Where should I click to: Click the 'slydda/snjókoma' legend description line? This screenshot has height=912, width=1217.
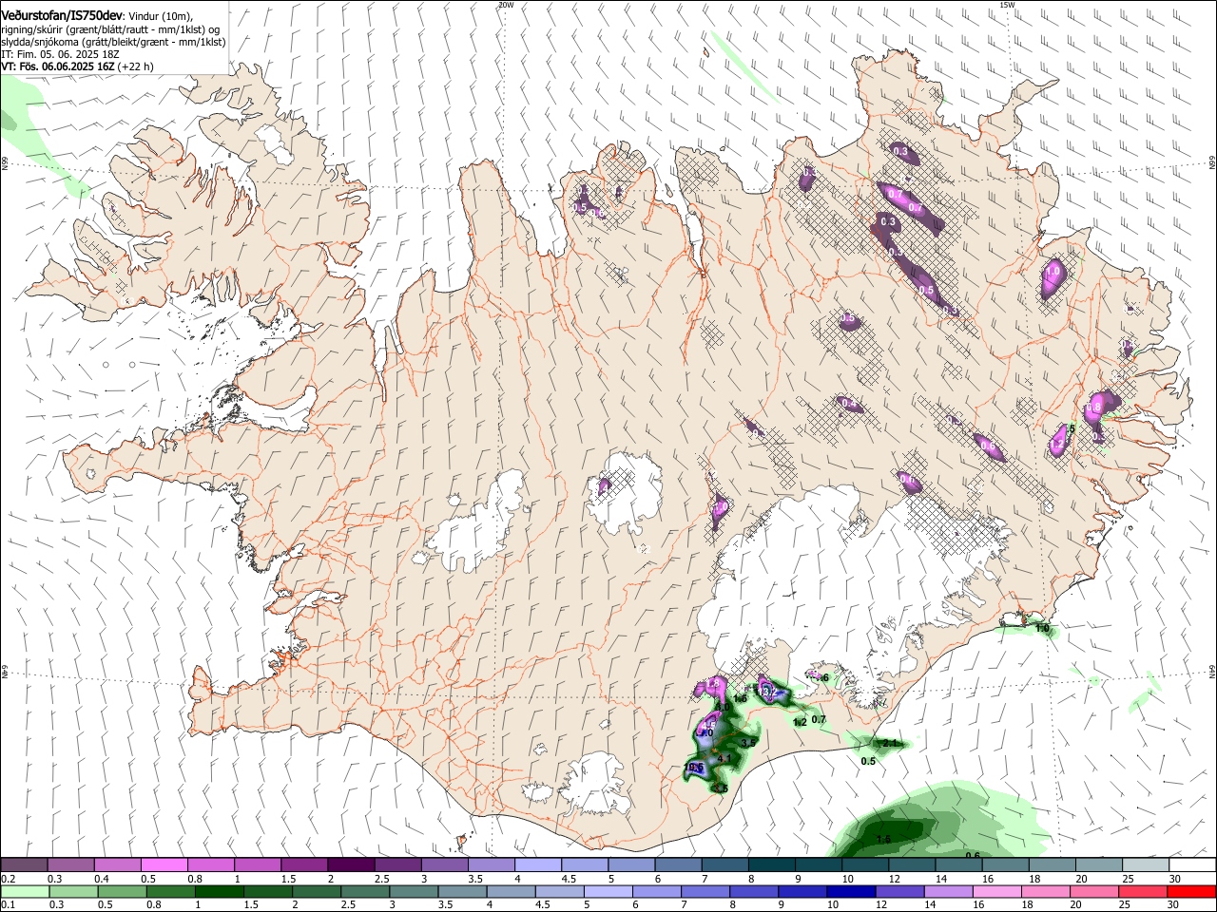113,42
